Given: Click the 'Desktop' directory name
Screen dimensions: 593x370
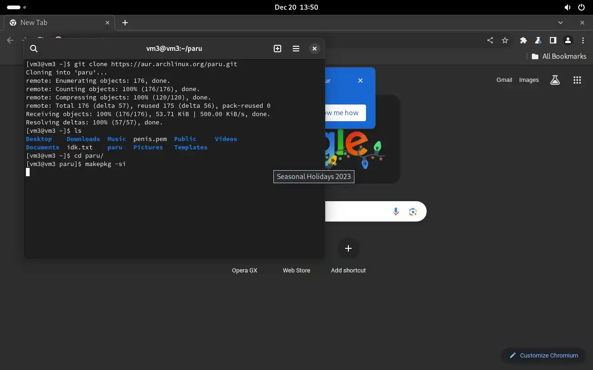Looking at the screenshot, I should point(39,139).
